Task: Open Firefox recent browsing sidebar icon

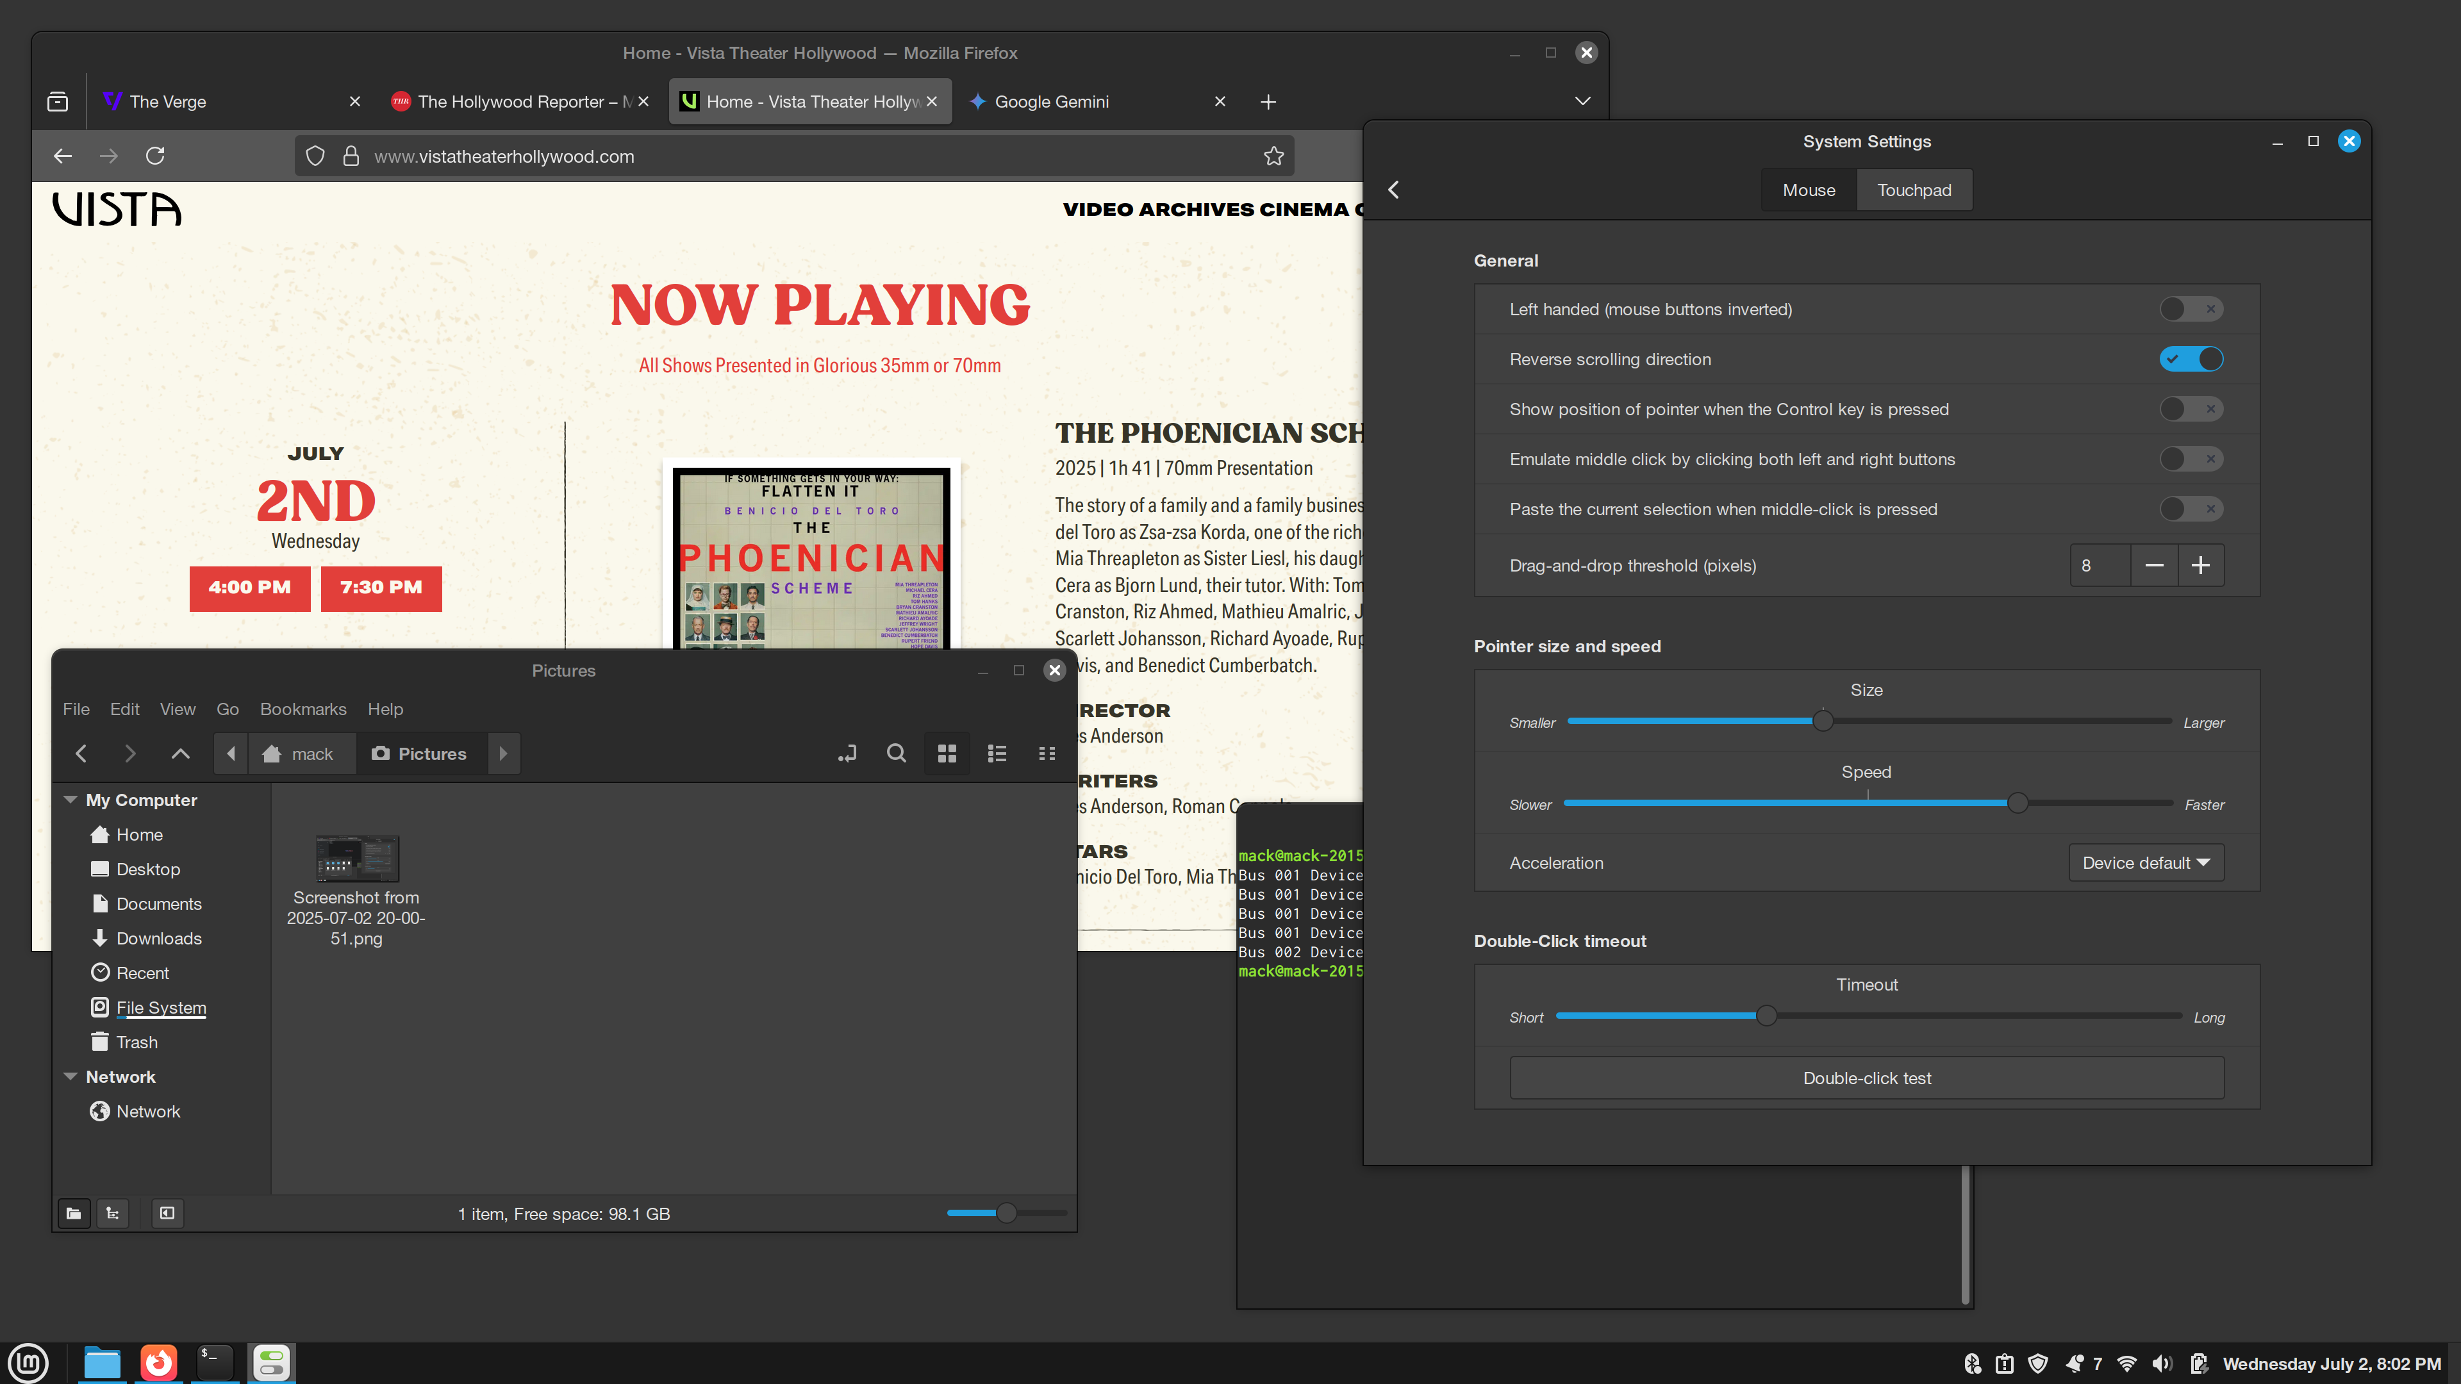Action: click(57, 101)
